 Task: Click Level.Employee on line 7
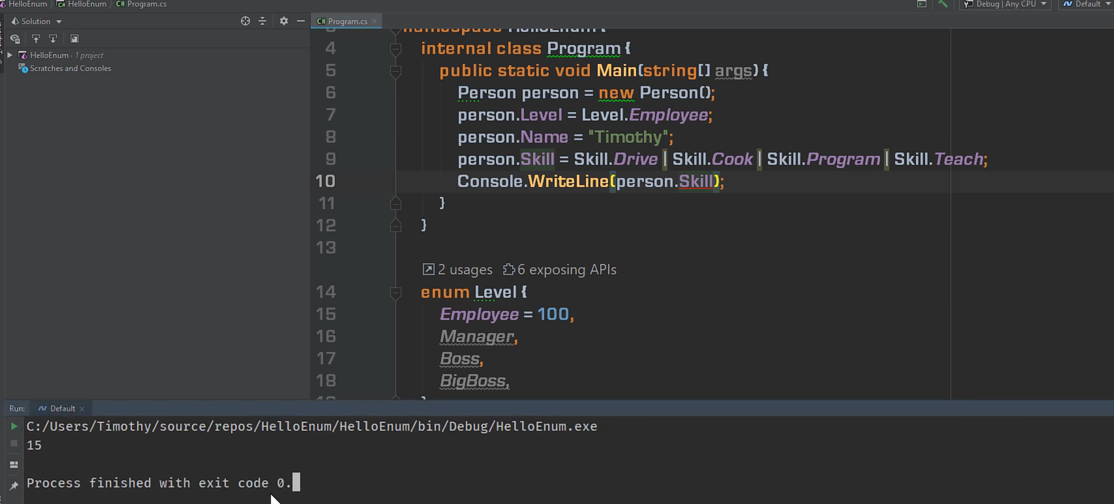tap(645, 115)
